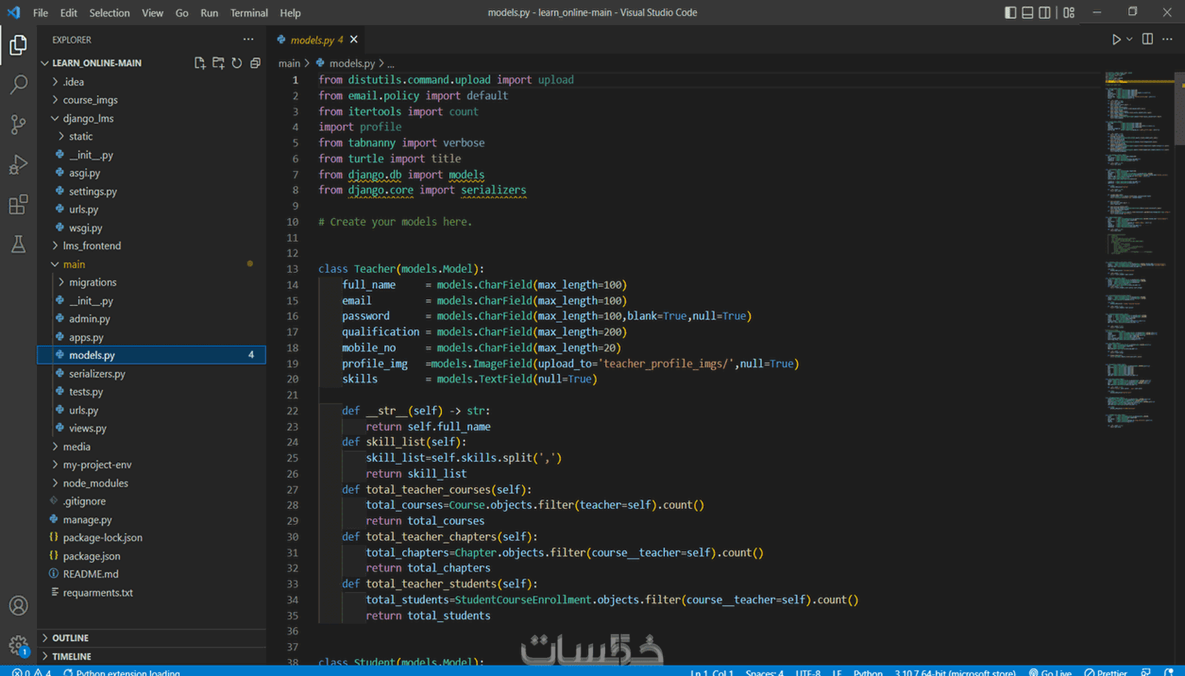Toggle the primary side bar layout
This screenshot has width=1185, height=676.
[1010, 13]
